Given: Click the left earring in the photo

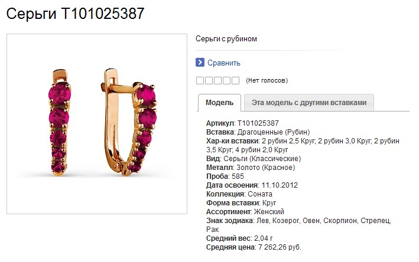Looking at the screenshot, I should click(60, 122).
